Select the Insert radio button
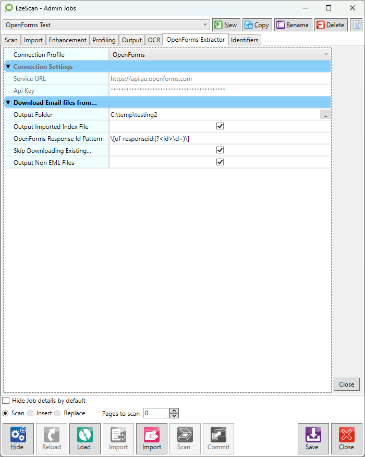The height and width of the screenshot is (457, 365). pos(31,413)
